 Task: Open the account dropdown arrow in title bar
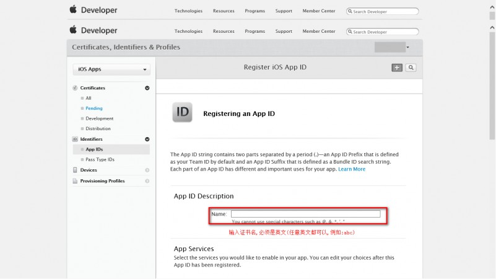click(407, 47)
